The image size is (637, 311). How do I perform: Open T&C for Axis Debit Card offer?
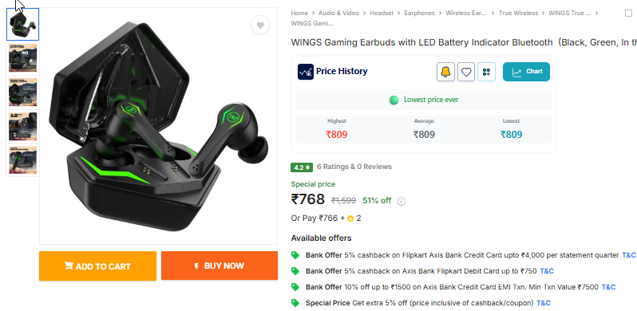[547, 271]
